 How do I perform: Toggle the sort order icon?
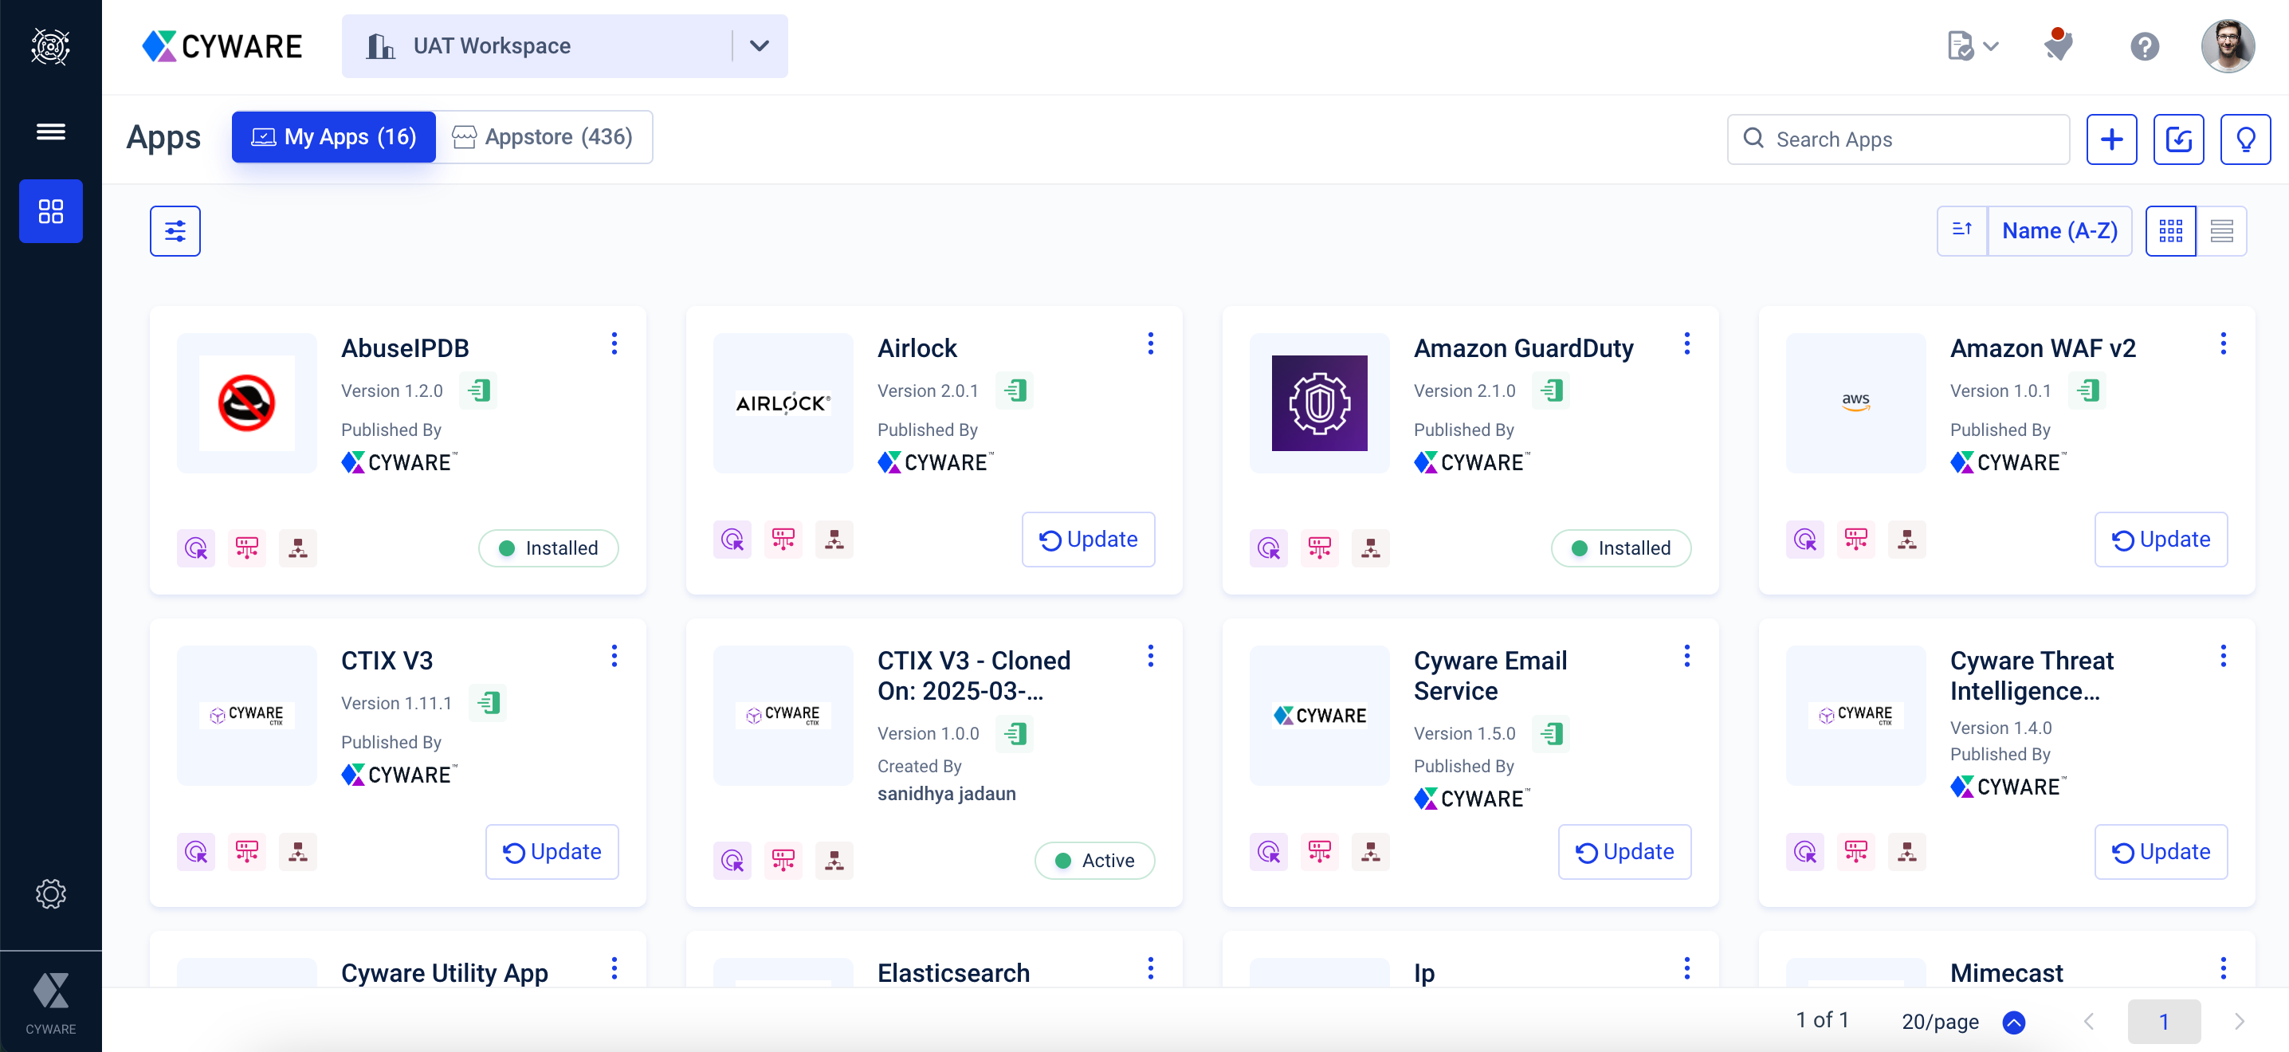point(1962,231)
